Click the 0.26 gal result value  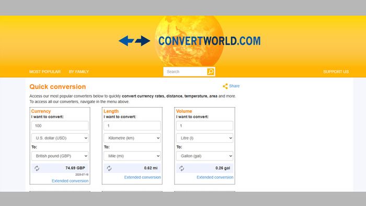tap(223, 168)
